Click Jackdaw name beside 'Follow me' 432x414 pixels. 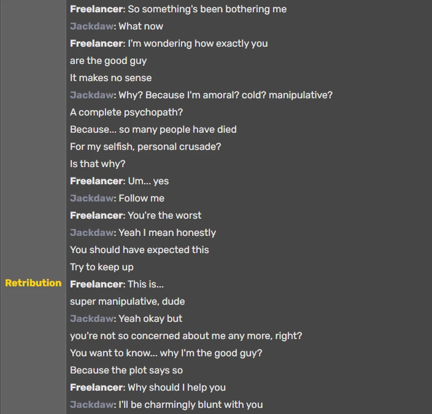click(x=92, y=198)
